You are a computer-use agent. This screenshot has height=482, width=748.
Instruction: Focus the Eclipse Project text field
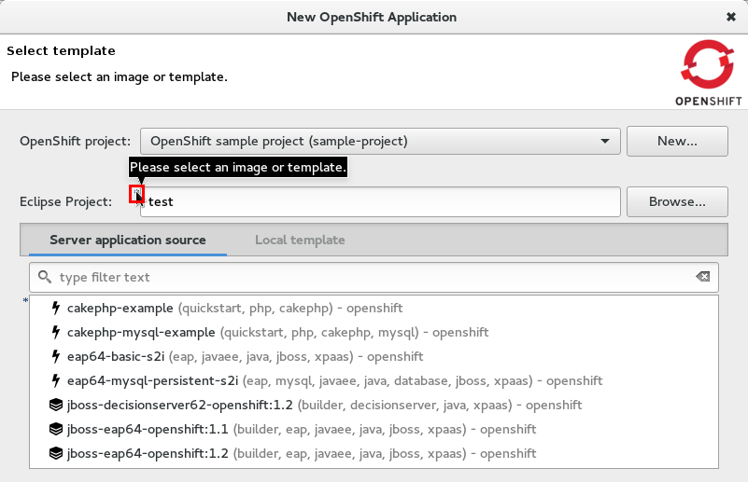[x=381, y=201]
